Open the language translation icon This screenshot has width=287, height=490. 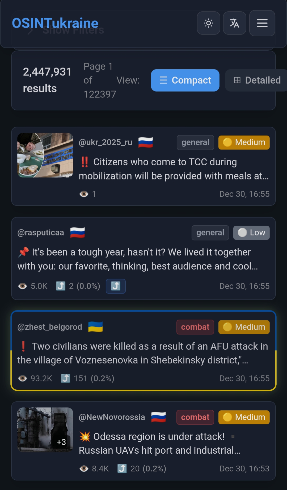(234, 23)
